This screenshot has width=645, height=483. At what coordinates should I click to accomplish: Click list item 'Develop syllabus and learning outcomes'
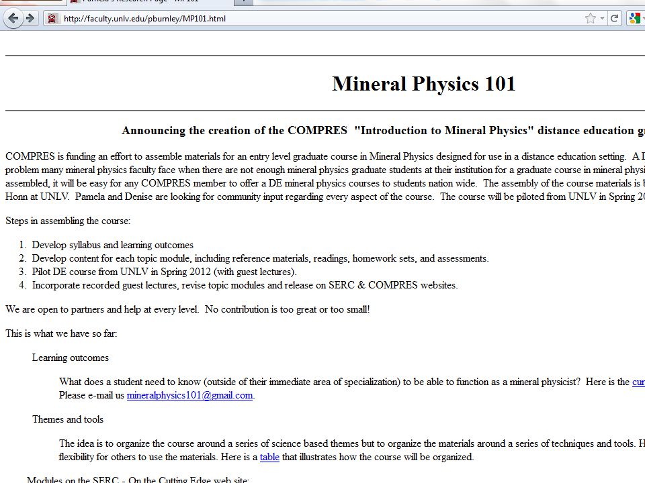click(x=113, y=246)
